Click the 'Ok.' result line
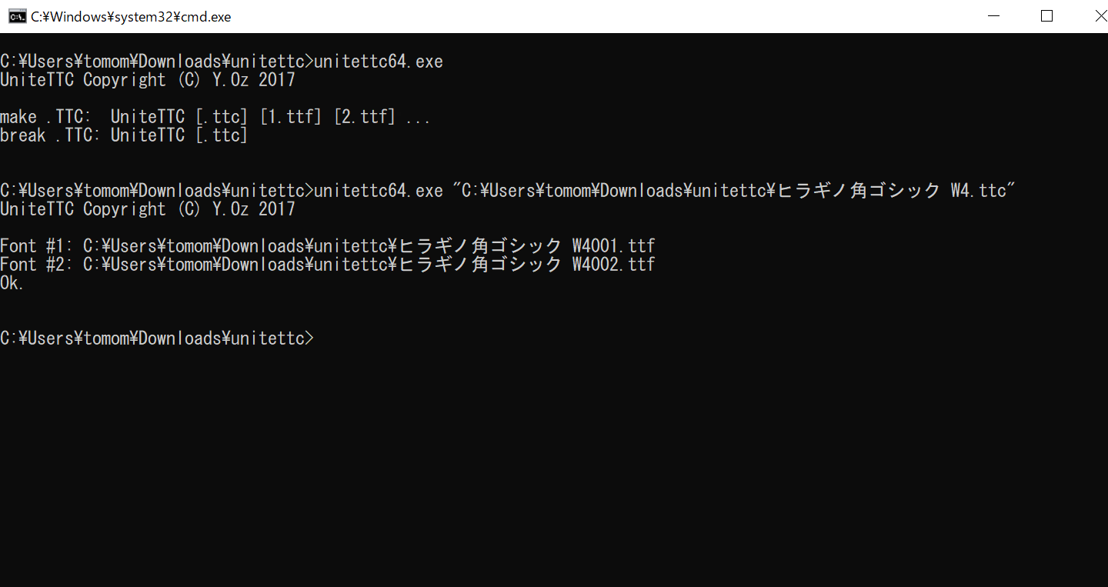The height and width of the screenshot is (587, 1108). tap(12, 283)
